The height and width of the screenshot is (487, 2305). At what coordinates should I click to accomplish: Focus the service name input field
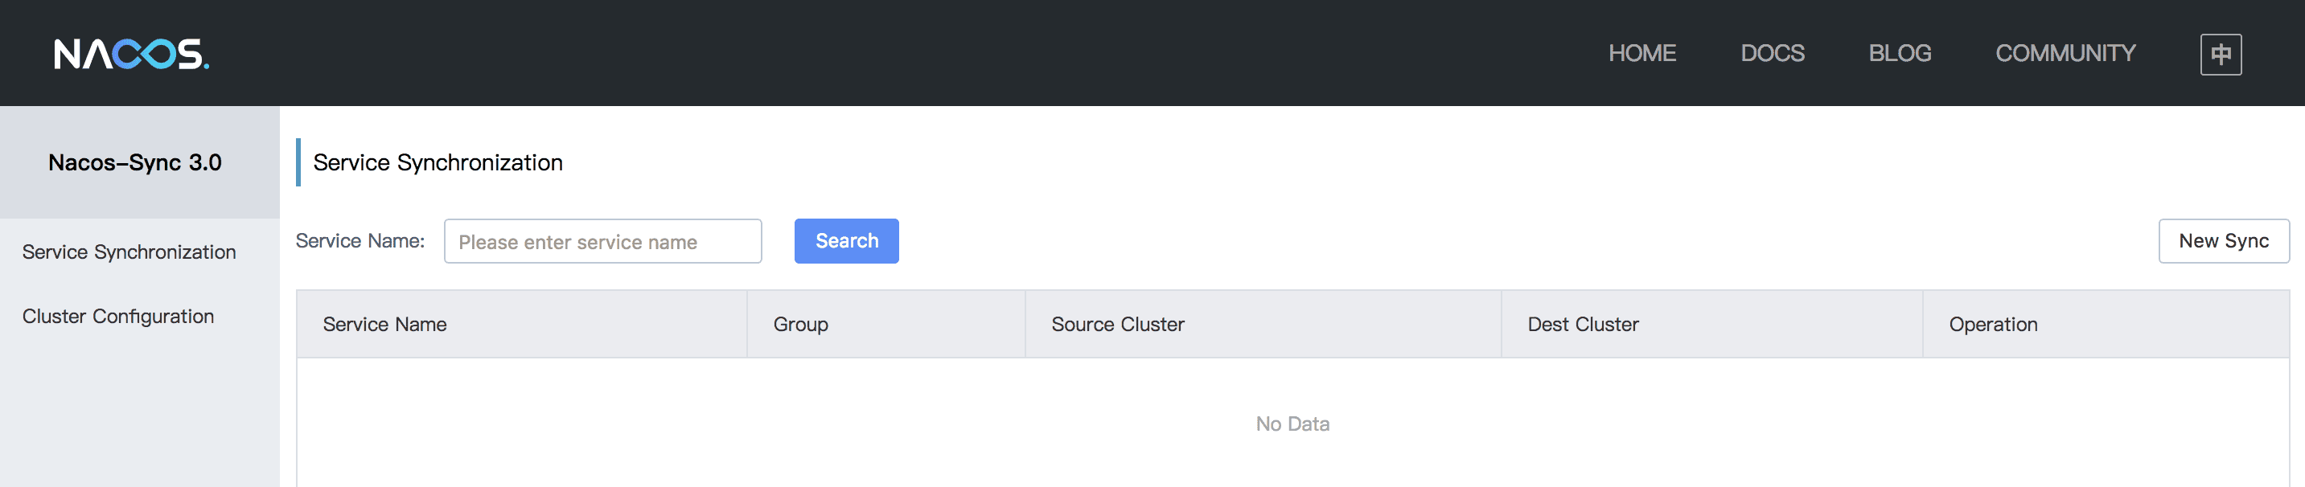[x=602, y=241]
